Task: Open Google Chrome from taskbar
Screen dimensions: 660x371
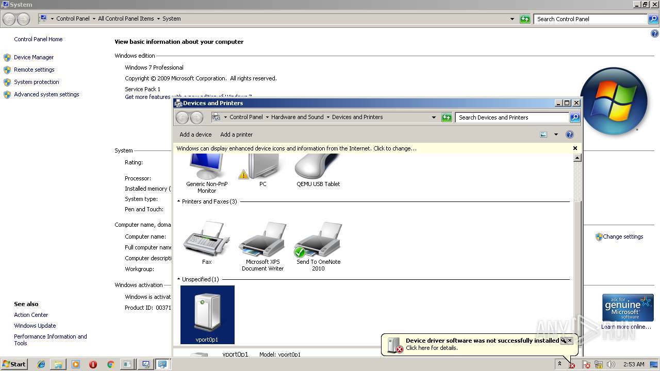Action: pyautogui.click(x=110, y=364)
